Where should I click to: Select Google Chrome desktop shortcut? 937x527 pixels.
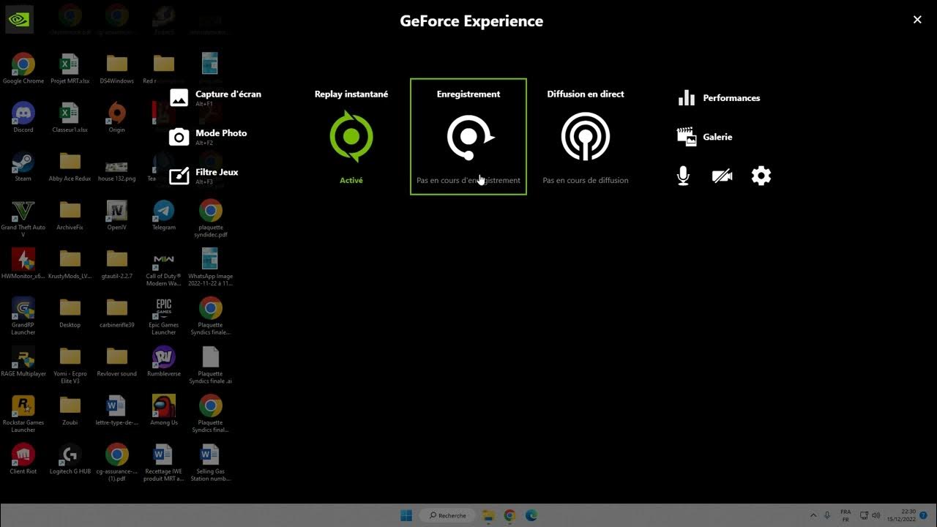[x=23, y=69]
